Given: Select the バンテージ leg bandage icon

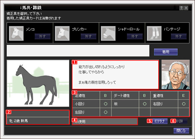Looking at the screenshot, I should pos(154,33).
